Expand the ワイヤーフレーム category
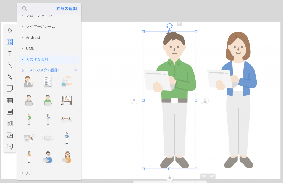The image size is (283, 183). pyautogui.click(x=40, y=26)
